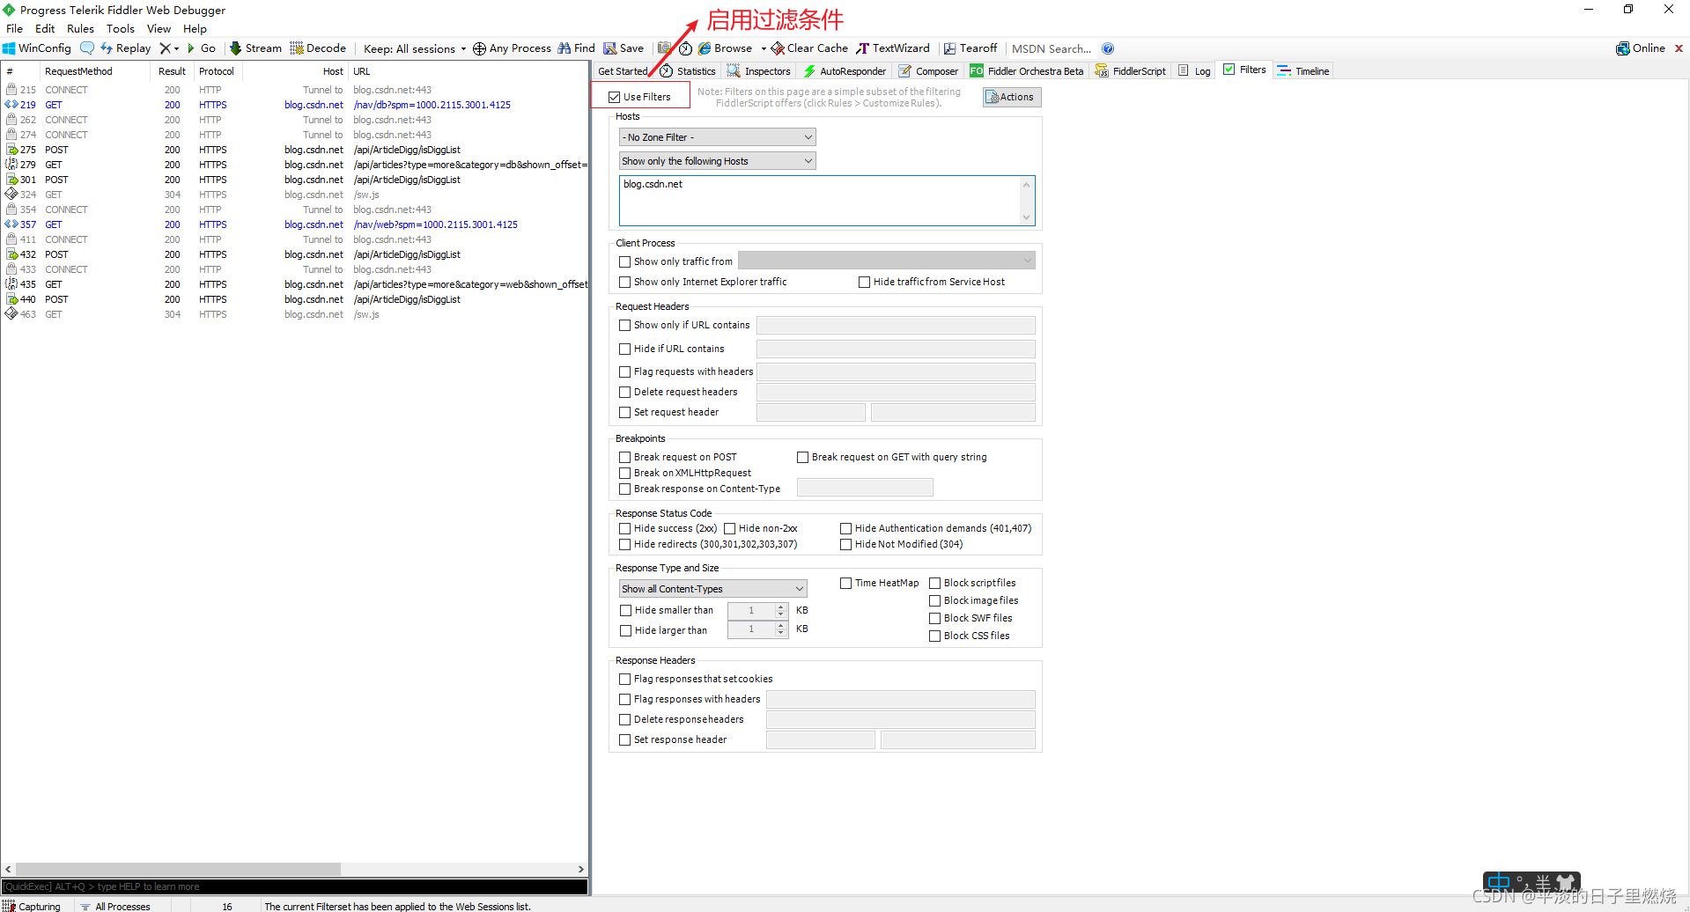Image resolution: width=1690 pixels, height=912 pixels.
Task: Click the hosts list text box
Action: (x=827, y=201)
